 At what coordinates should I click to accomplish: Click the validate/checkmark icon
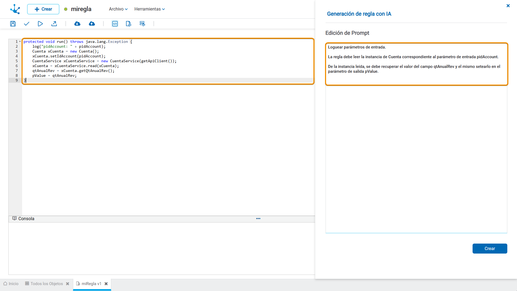click(27, 24)
